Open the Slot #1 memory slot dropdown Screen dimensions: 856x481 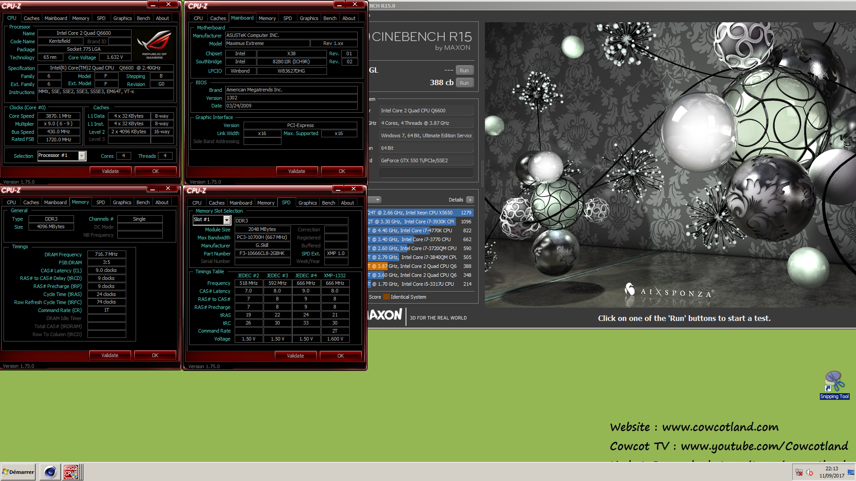pyautogui.click(x=227, y=220)
